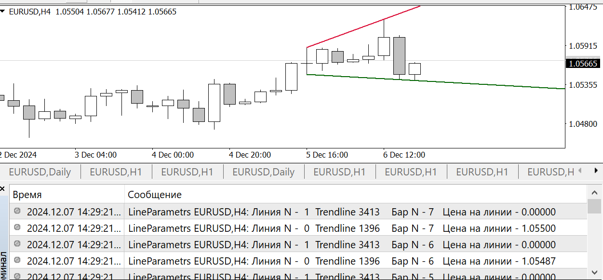This screenshot has height=280, width=603.
Task: Click the log scrollbar up arrow
Action: (x=595, y=192)
